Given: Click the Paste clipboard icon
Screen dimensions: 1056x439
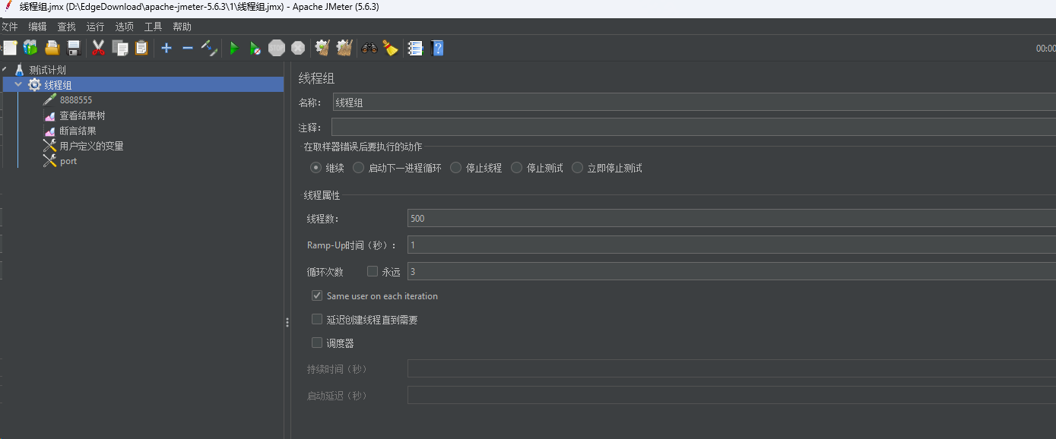Looking at the screenshot, I should tap(141, 48).
